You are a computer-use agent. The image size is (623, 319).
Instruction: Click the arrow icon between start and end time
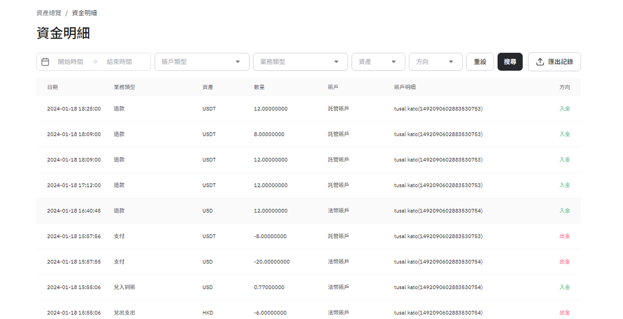tap(95, 62)
